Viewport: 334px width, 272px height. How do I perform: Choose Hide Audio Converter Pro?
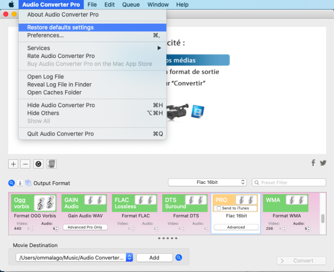click(x=93, y=105)
